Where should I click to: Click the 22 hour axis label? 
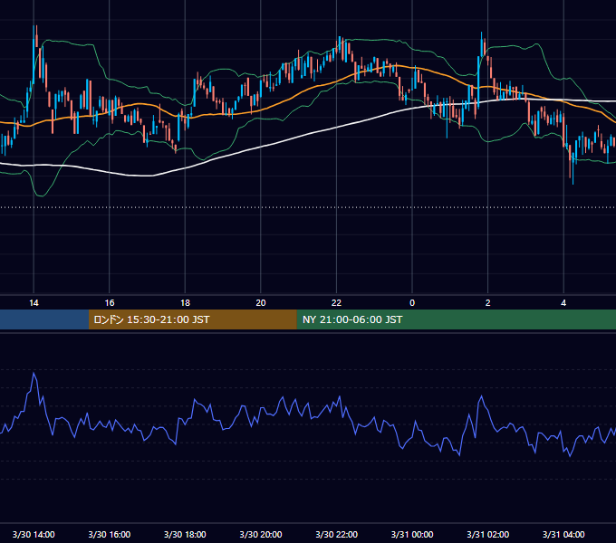click(336, 303)
